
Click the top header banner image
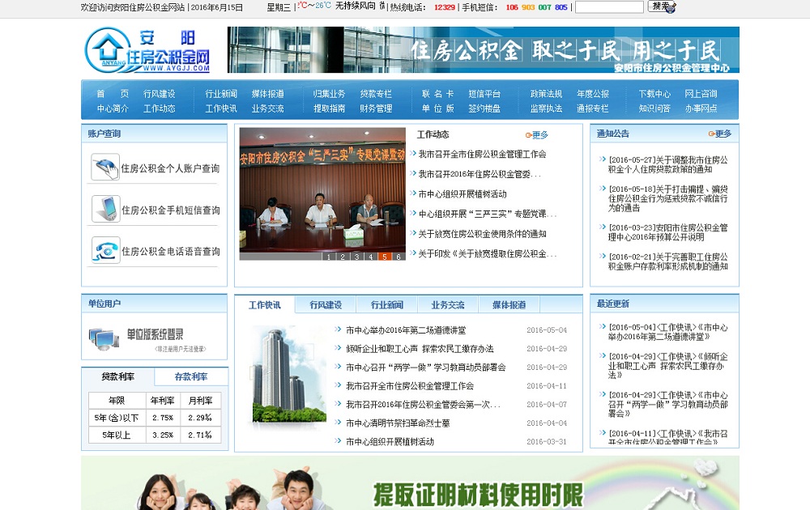tap(483, 49)
